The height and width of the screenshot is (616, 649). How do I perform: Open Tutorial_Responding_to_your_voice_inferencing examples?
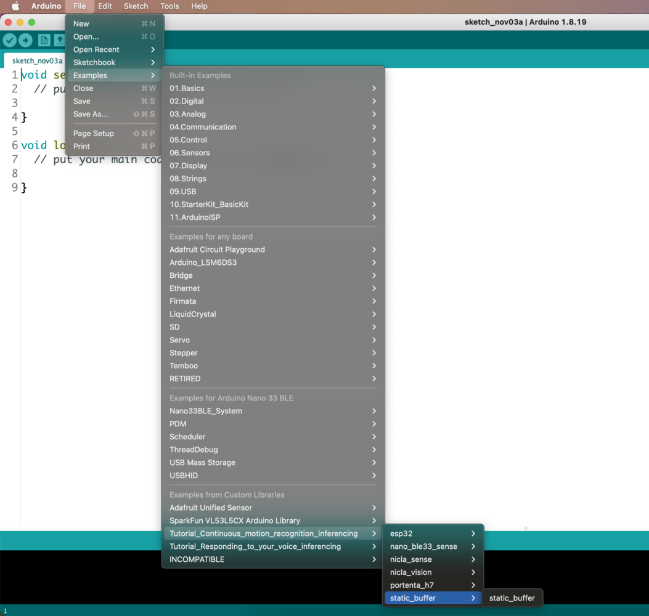pos(273,546)
